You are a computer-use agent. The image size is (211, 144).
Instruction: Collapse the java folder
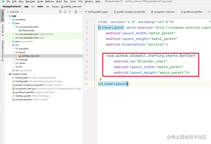click(x=10, y=23)
